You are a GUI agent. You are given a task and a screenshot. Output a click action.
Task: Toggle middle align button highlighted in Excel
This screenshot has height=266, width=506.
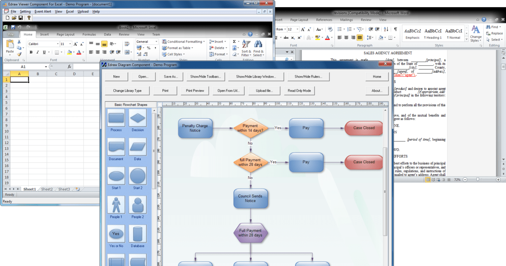coord(104,44)
